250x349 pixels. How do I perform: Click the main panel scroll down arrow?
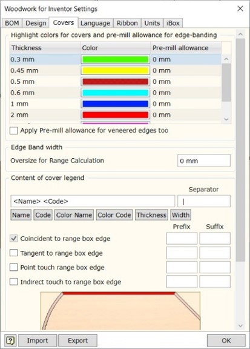pos(240,326)
